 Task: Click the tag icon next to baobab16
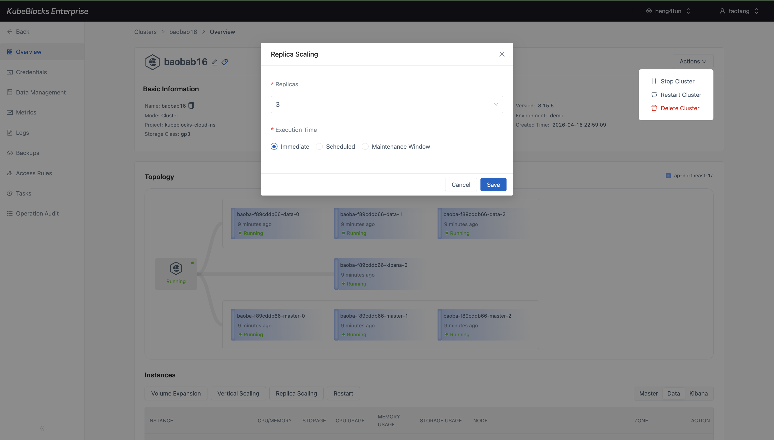pos(225,62)
